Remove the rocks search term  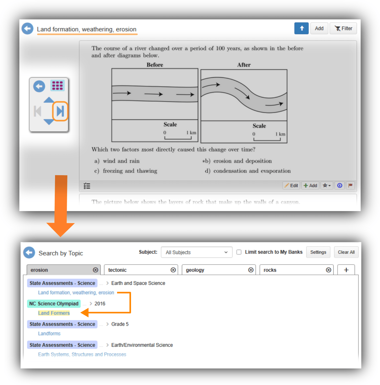click(329, 270)
